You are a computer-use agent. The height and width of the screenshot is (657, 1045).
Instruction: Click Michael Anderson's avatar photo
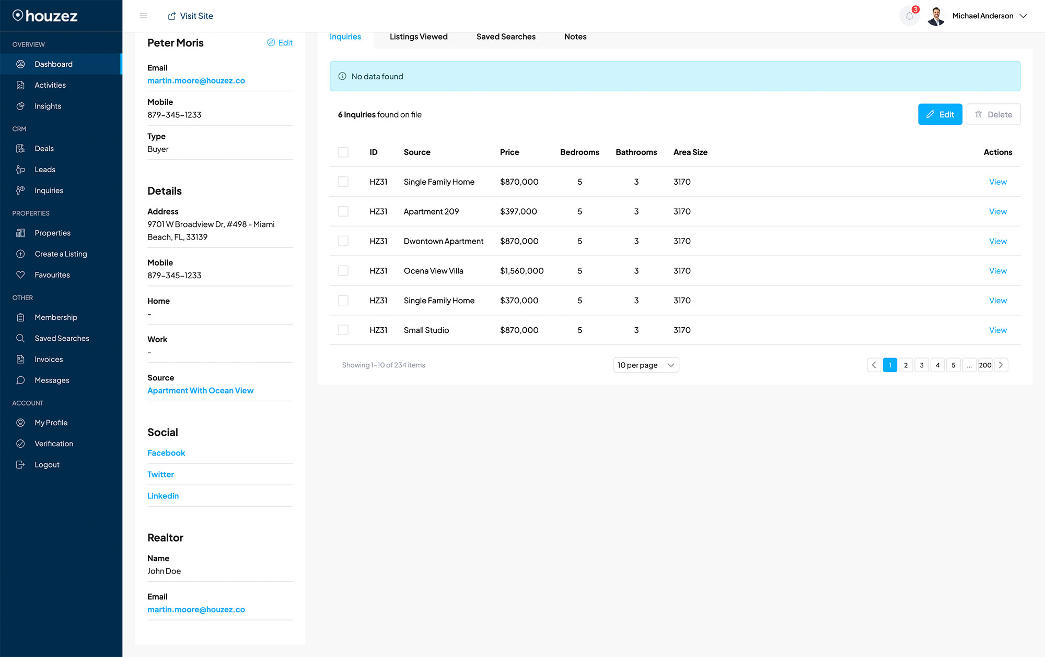[x=936, y=16]
